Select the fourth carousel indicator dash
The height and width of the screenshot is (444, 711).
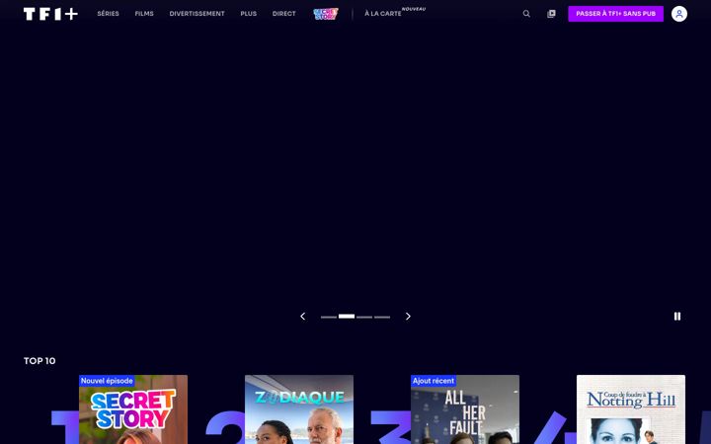click(382, 317)
